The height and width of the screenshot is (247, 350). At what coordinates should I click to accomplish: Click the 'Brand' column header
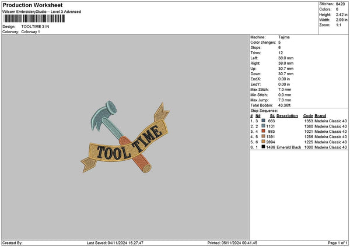coord(320,116)
